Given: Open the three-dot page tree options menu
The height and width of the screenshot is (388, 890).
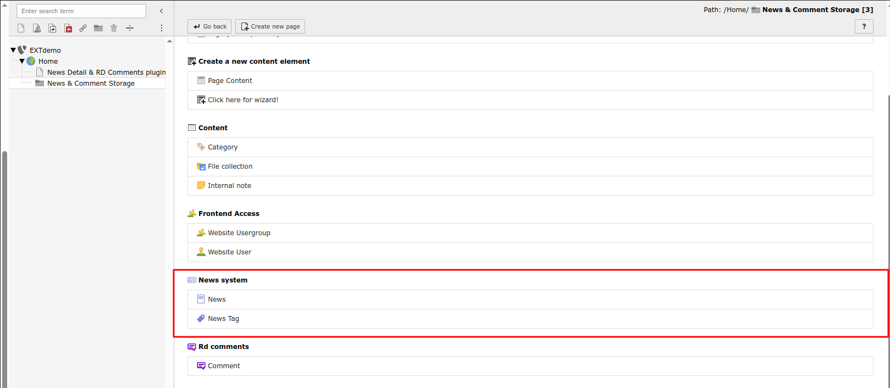Looking at the screenshot, I should pyautogui.click(x=162, y=28).
